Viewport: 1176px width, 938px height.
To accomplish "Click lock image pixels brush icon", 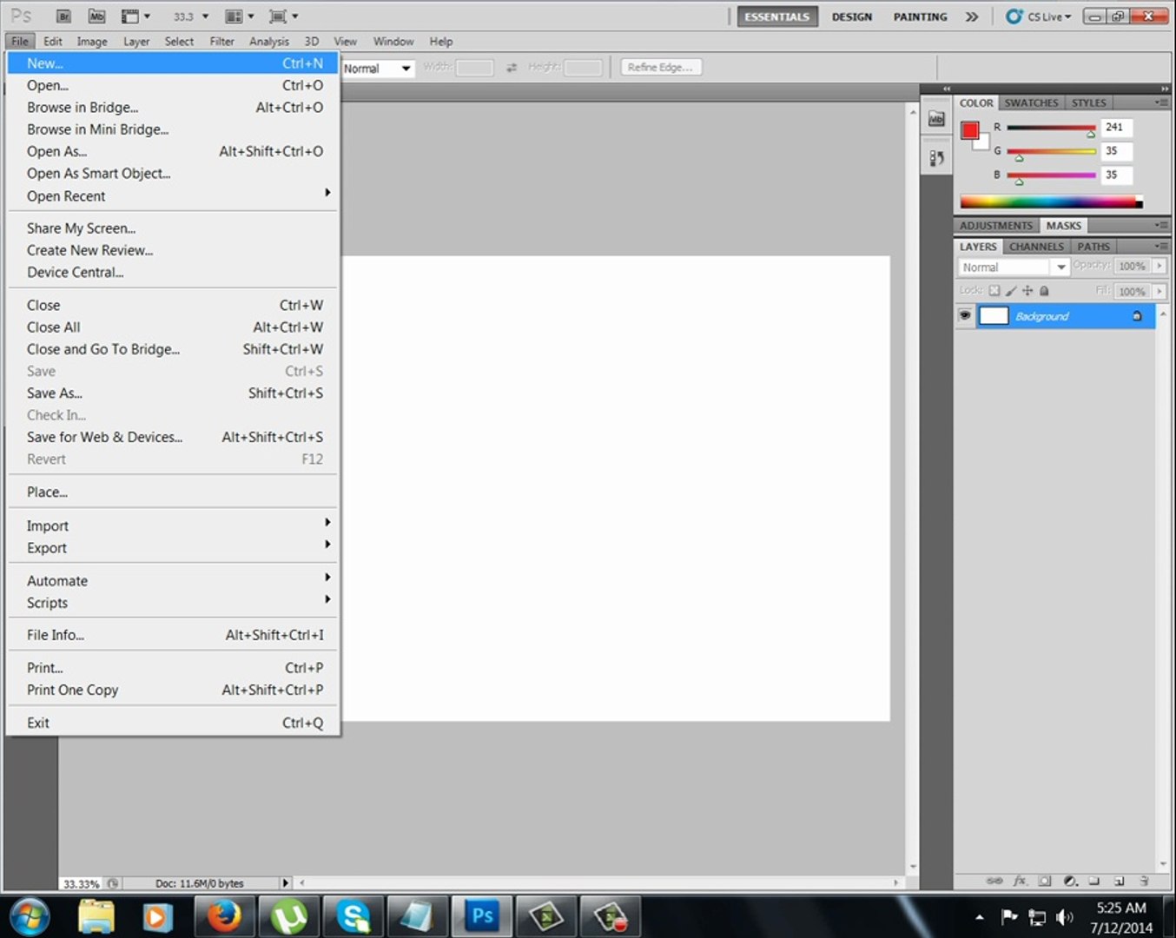I will tap(1011, 291).
